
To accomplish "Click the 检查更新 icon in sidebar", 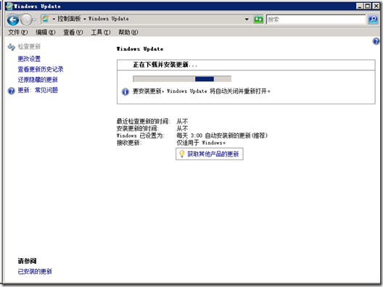I will (12, 46).
